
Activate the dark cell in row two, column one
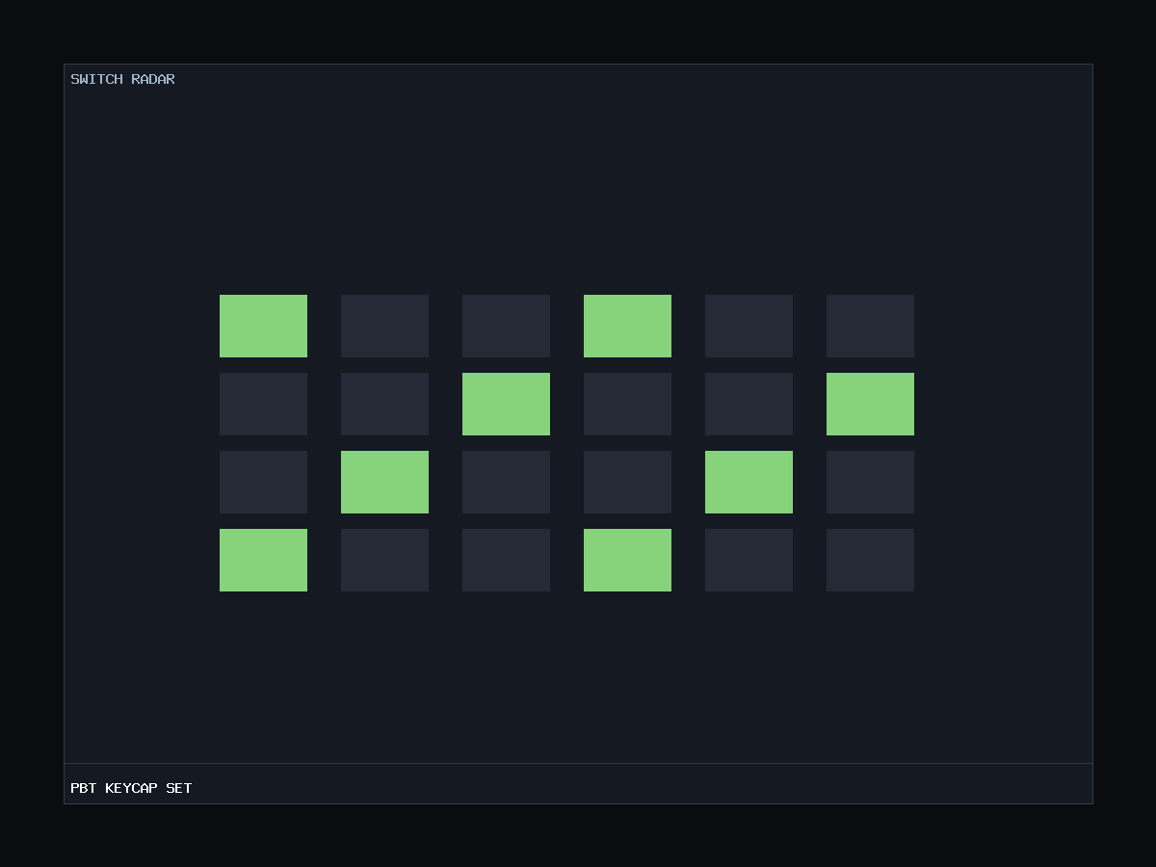[263, 404]
